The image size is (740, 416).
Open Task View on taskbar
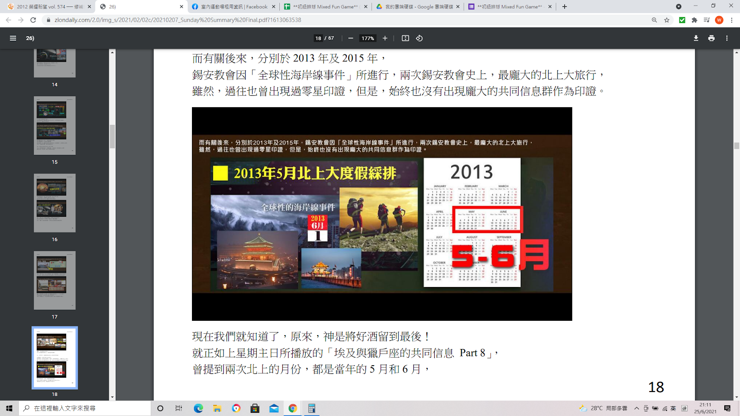click(x=179, y=408)
